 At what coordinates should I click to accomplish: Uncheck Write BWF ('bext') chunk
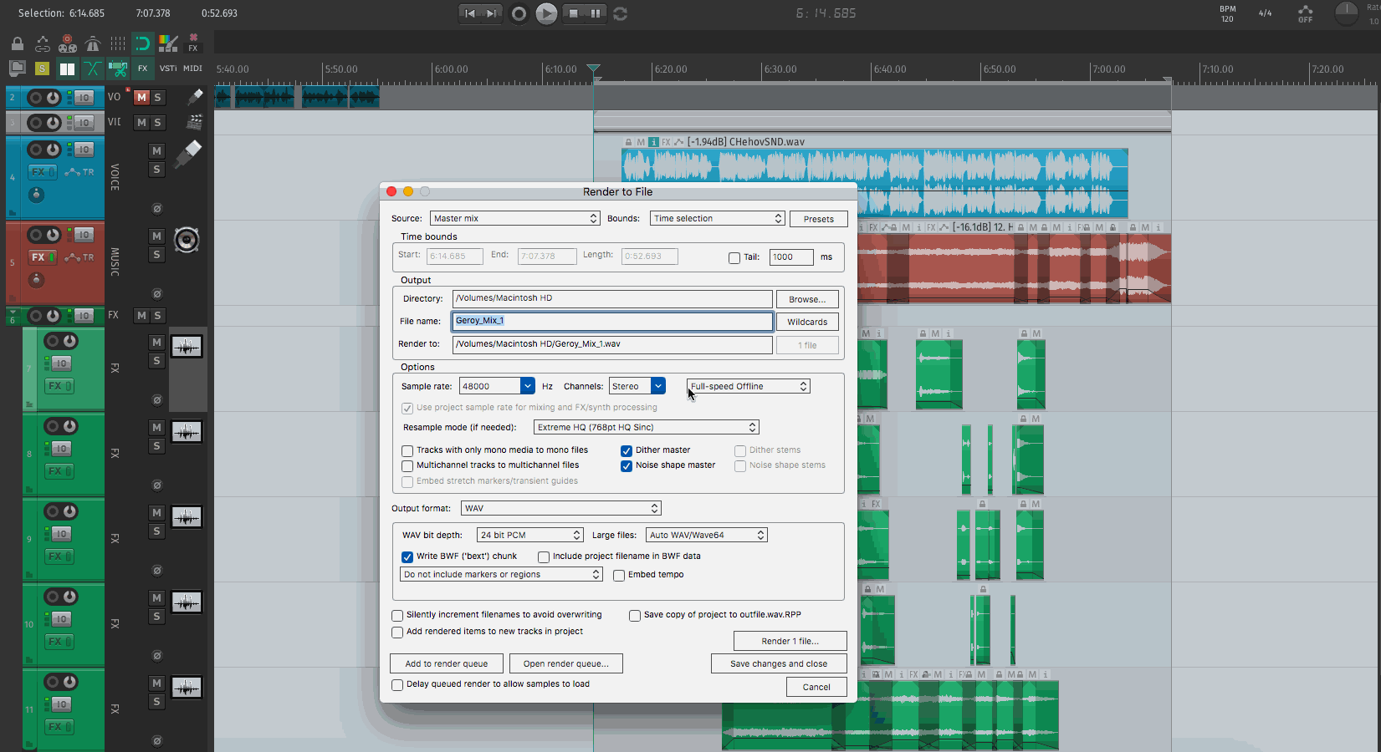(x=407, y=557)
